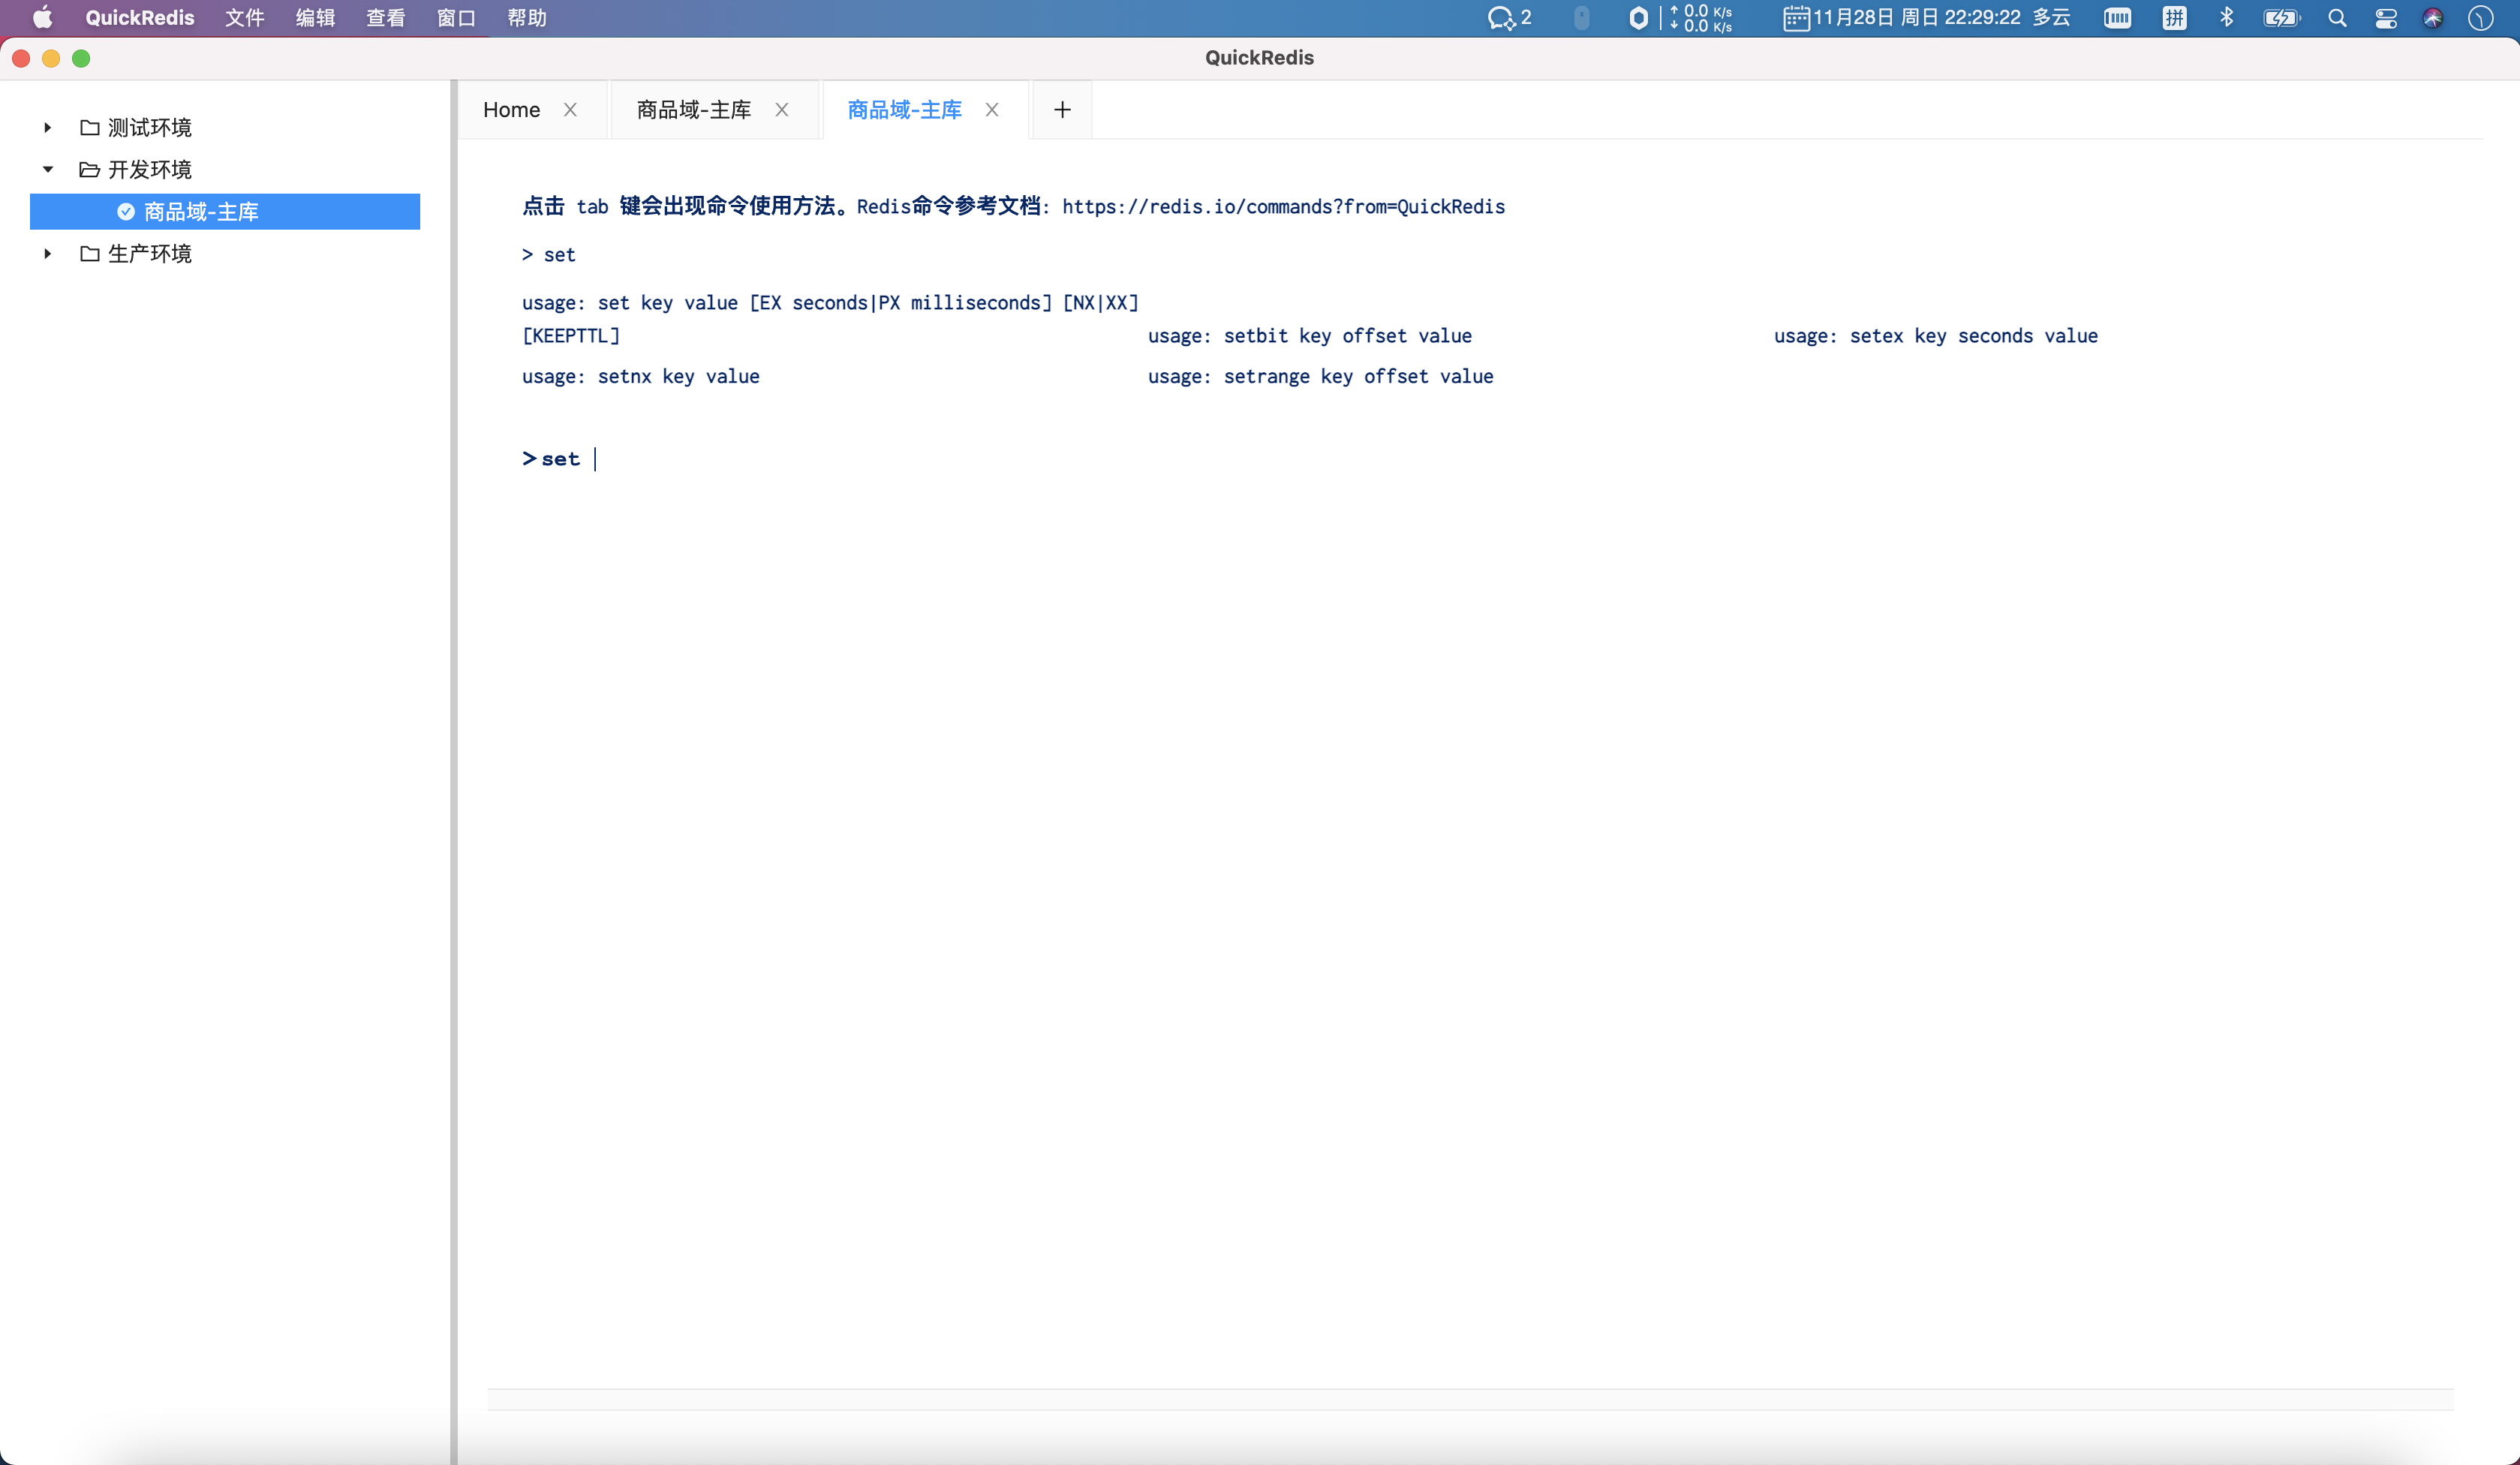Click the Bluetooth icon in menu bar
This screenshot has width=2520, height=1465.
coord(2226,18)
